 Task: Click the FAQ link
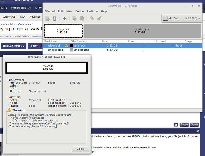pyautogui.click(x=22, y=17)
